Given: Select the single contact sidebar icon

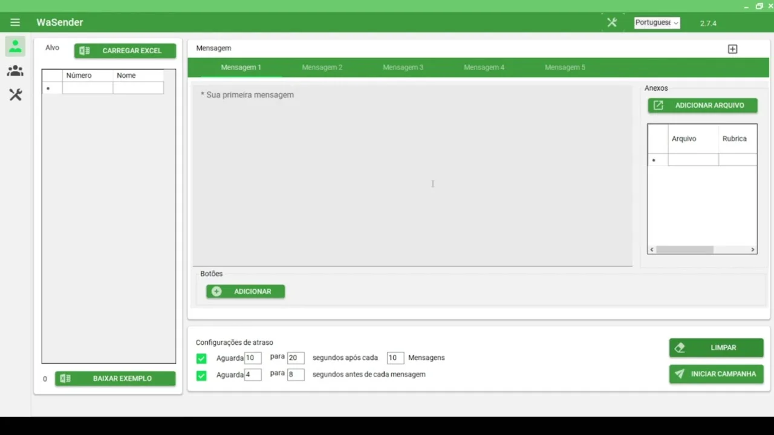Looking at the screenshot, I should (x=15, y=47).
